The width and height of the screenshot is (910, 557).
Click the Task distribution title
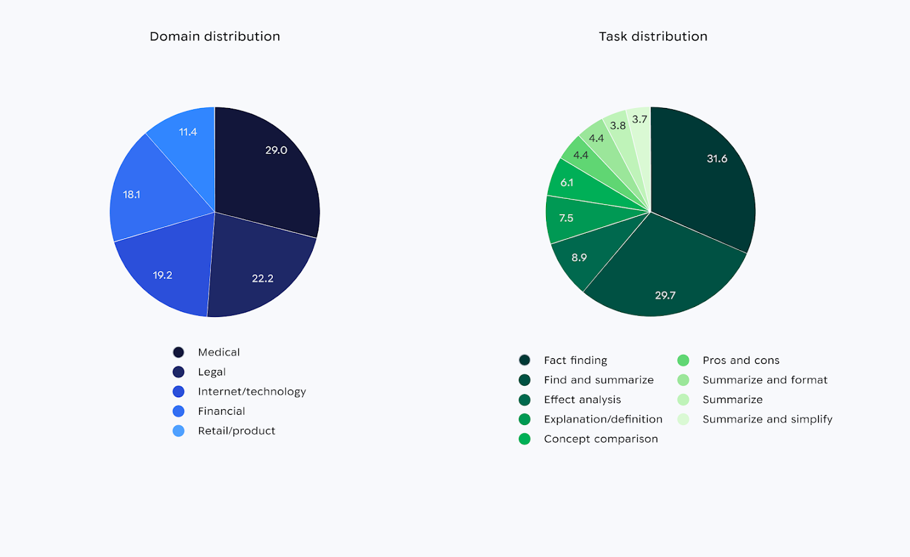click(x=653, y=36)
